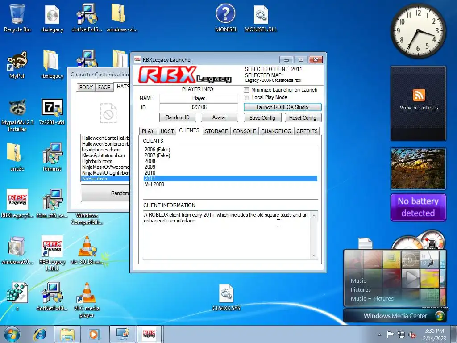Open the STORAGE tab
457x343 pixels.
tap(216, 131)
